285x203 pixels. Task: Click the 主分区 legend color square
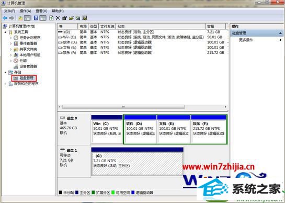pyautogui.click(x=77, y=193)
